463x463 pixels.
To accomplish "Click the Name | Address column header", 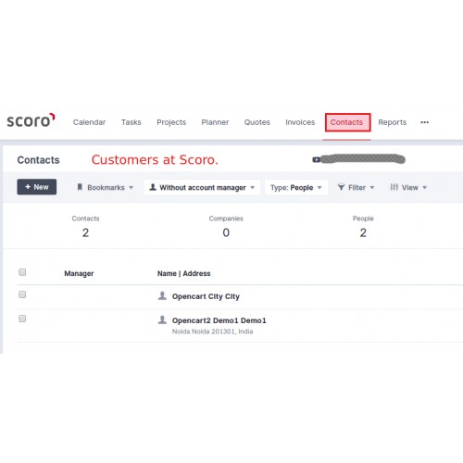I will tap(183, 273).
